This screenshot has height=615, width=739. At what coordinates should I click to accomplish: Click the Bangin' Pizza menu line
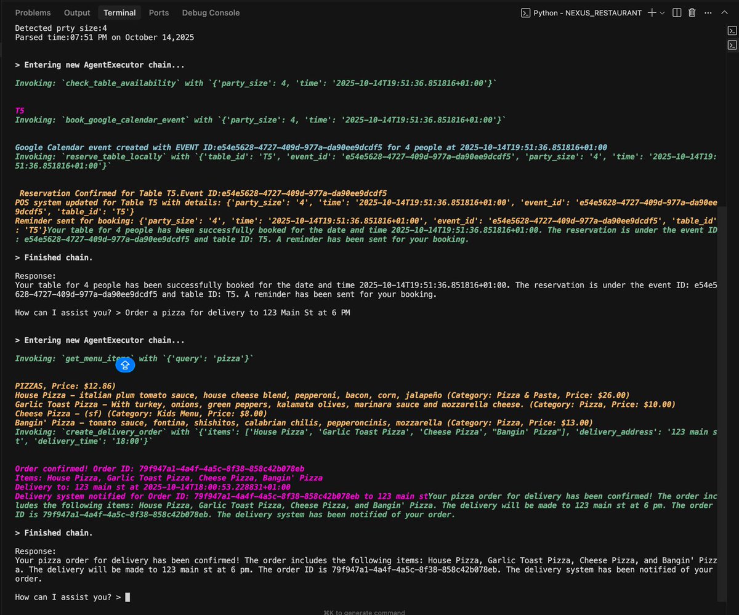click(304, 423)
